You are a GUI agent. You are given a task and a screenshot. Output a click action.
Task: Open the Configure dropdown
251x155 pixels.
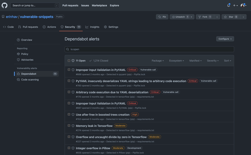pos(225,39)
